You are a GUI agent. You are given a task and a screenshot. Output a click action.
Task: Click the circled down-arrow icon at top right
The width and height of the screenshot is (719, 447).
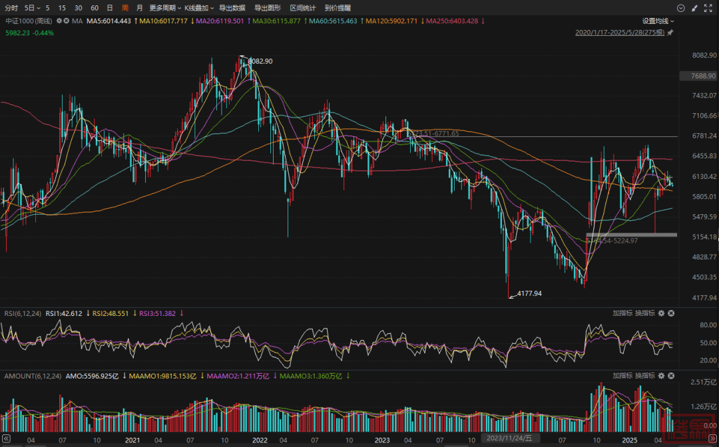coord(681,8)
